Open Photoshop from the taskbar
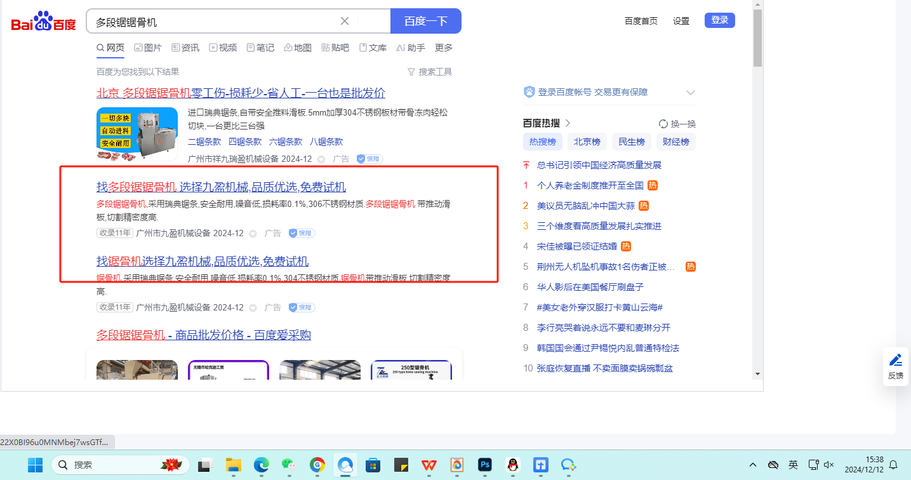 click(x=485, y=465)
